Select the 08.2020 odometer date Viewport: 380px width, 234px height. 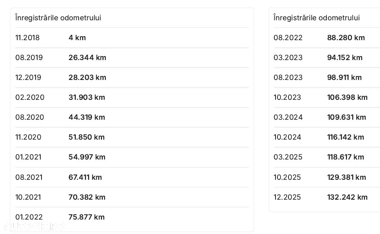coord(30,117)
